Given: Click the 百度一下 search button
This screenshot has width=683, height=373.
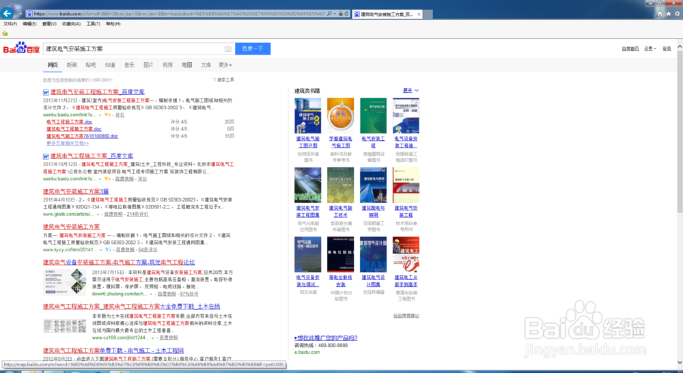Looking at the screenshot, I should tap(253, 49).
